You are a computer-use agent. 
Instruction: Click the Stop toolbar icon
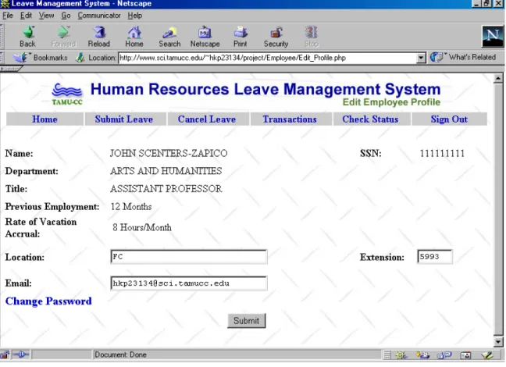click(312, 32)
